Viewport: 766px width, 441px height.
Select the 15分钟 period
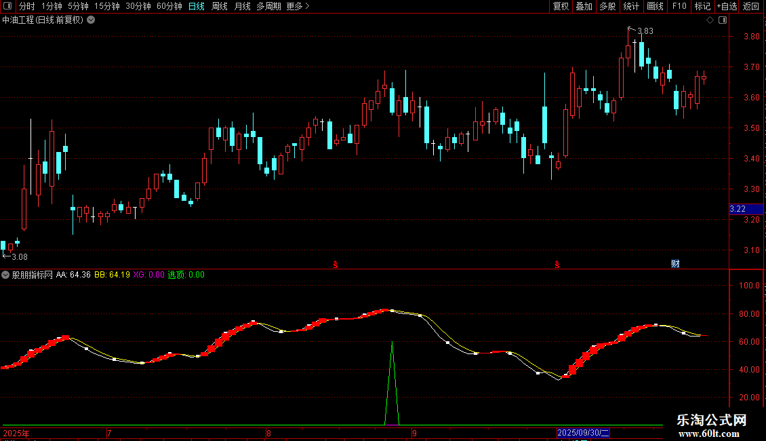tap(107, 6)
